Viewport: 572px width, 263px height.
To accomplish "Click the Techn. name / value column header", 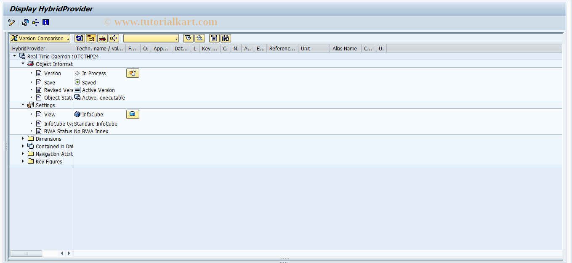I will click(100, 48).
